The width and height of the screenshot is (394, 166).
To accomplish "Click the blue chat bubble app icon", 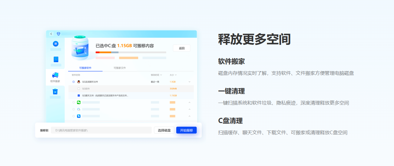I will pos(79,109).
